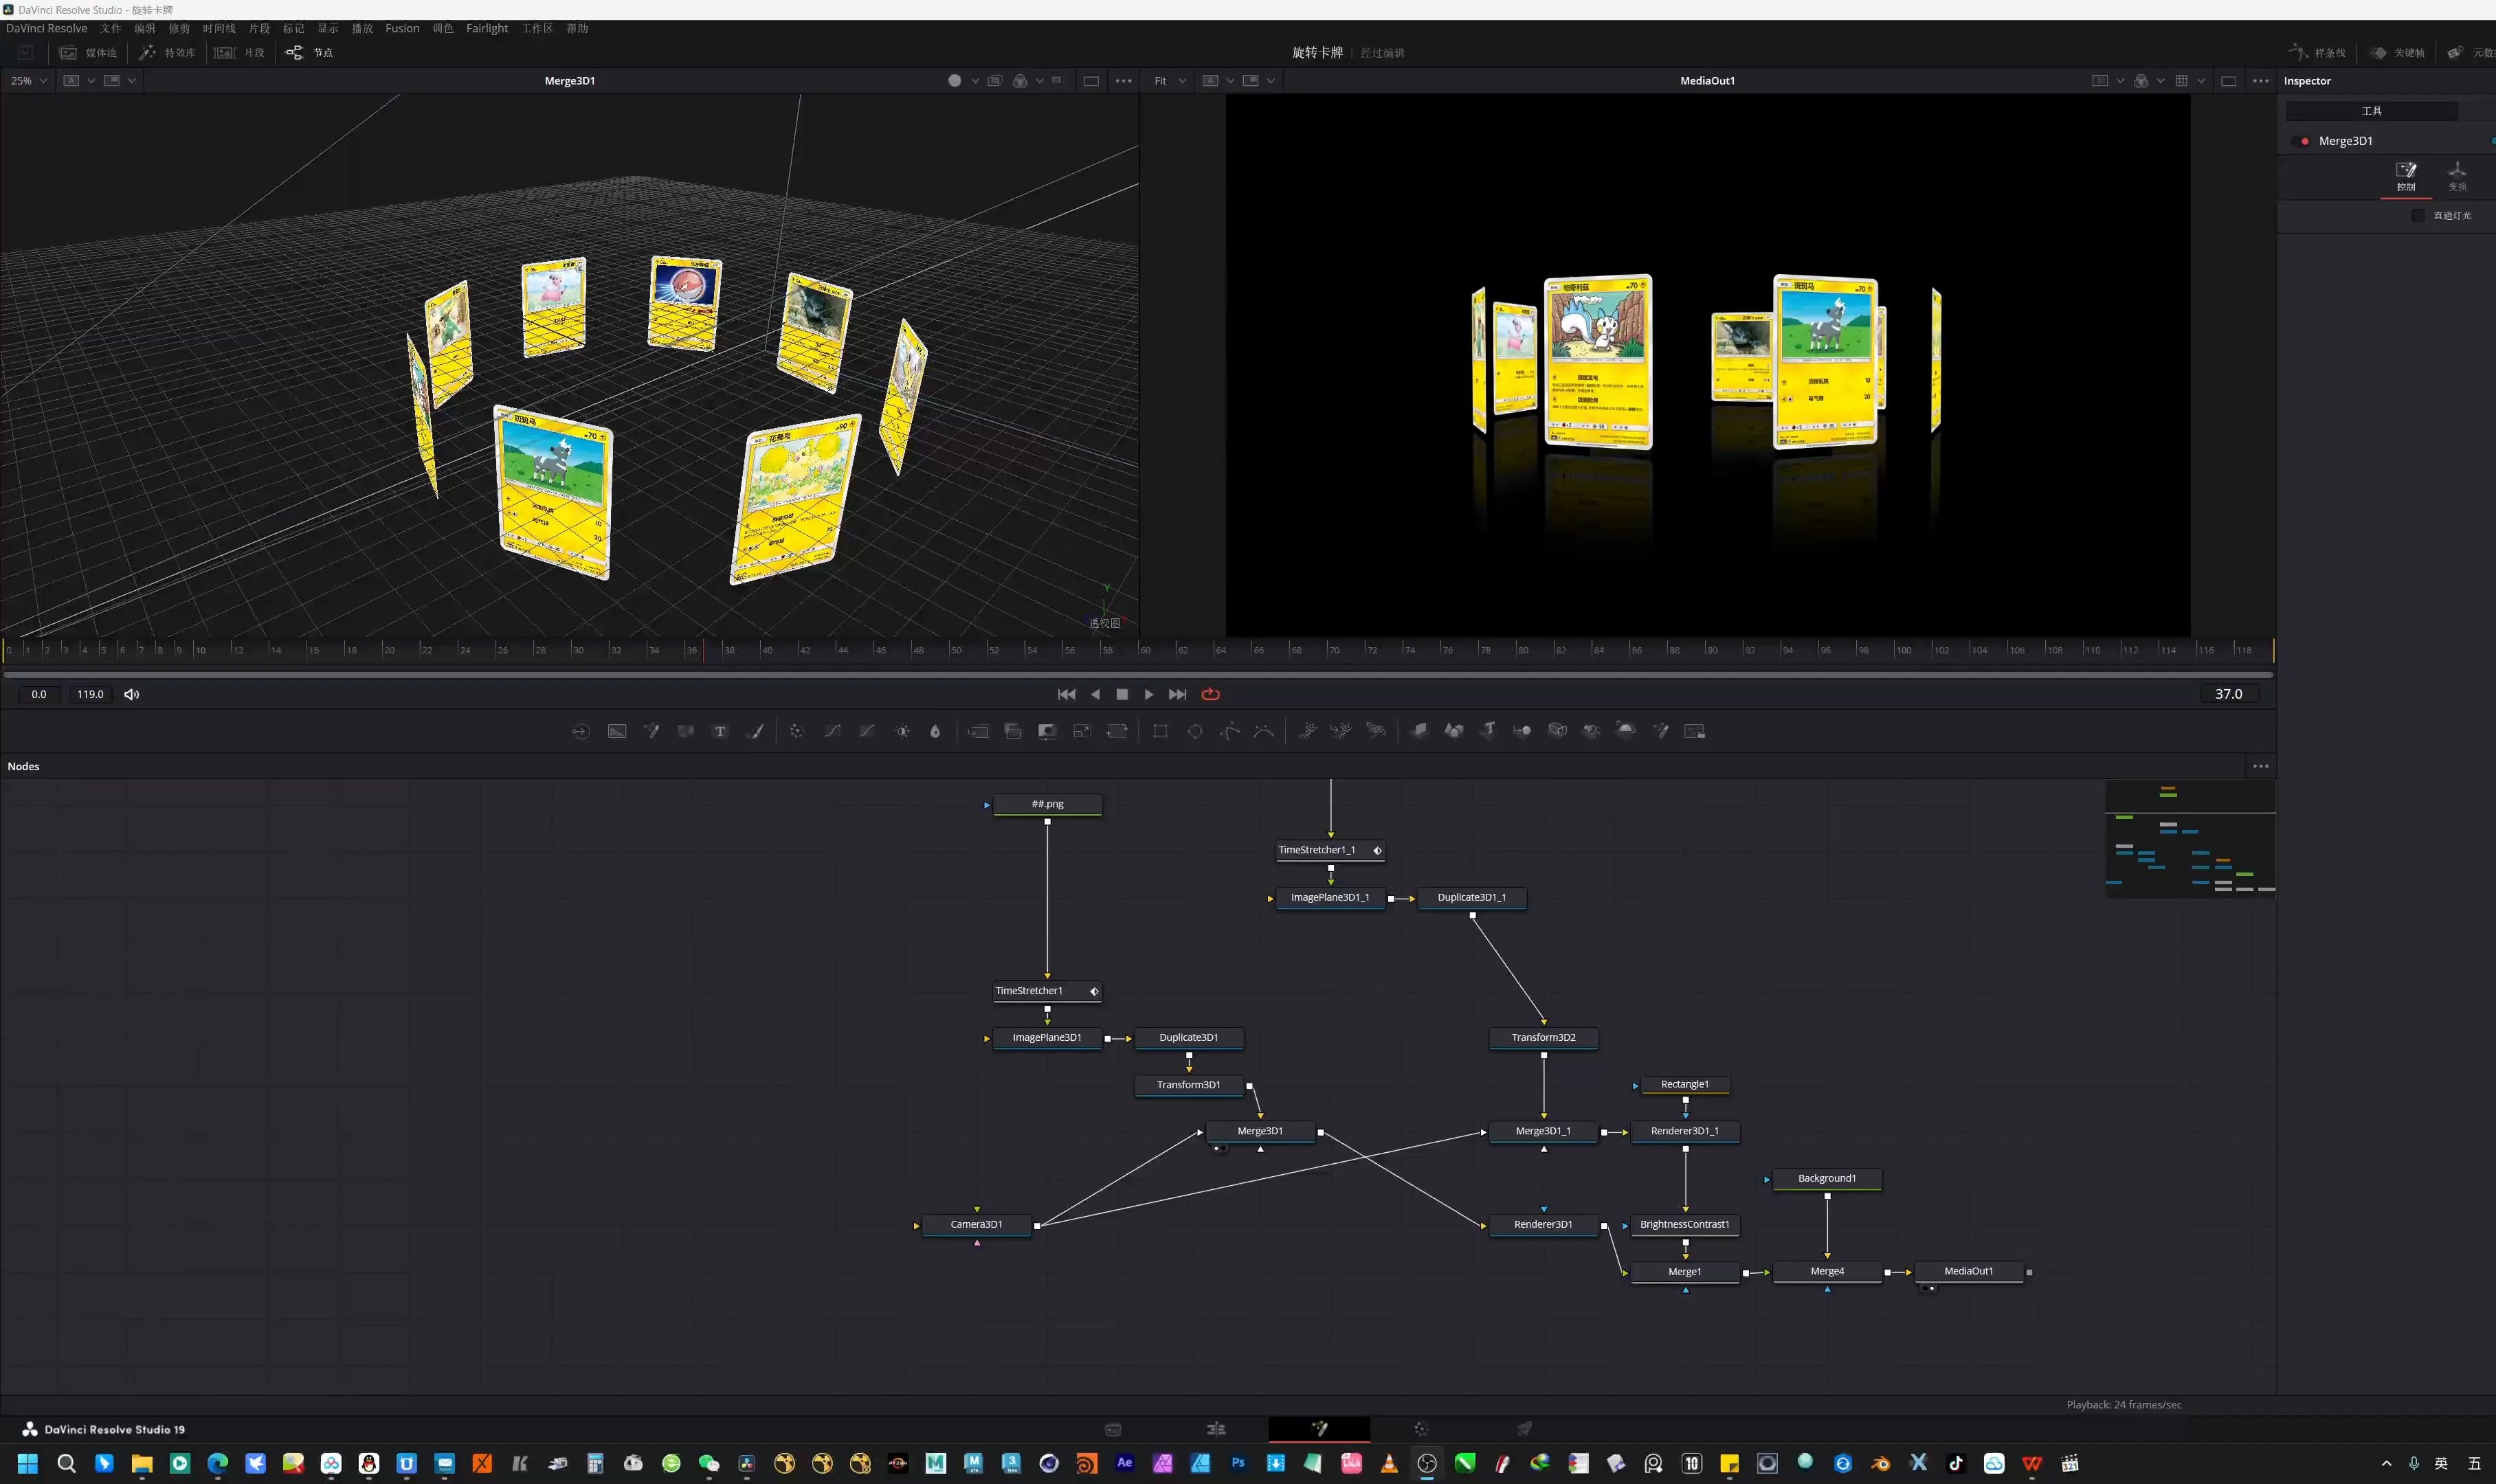Select the Ellipse mask tool icon
This screenshot has height=1484, width=2496.
pyautogui.click(x=1195, y=731)
